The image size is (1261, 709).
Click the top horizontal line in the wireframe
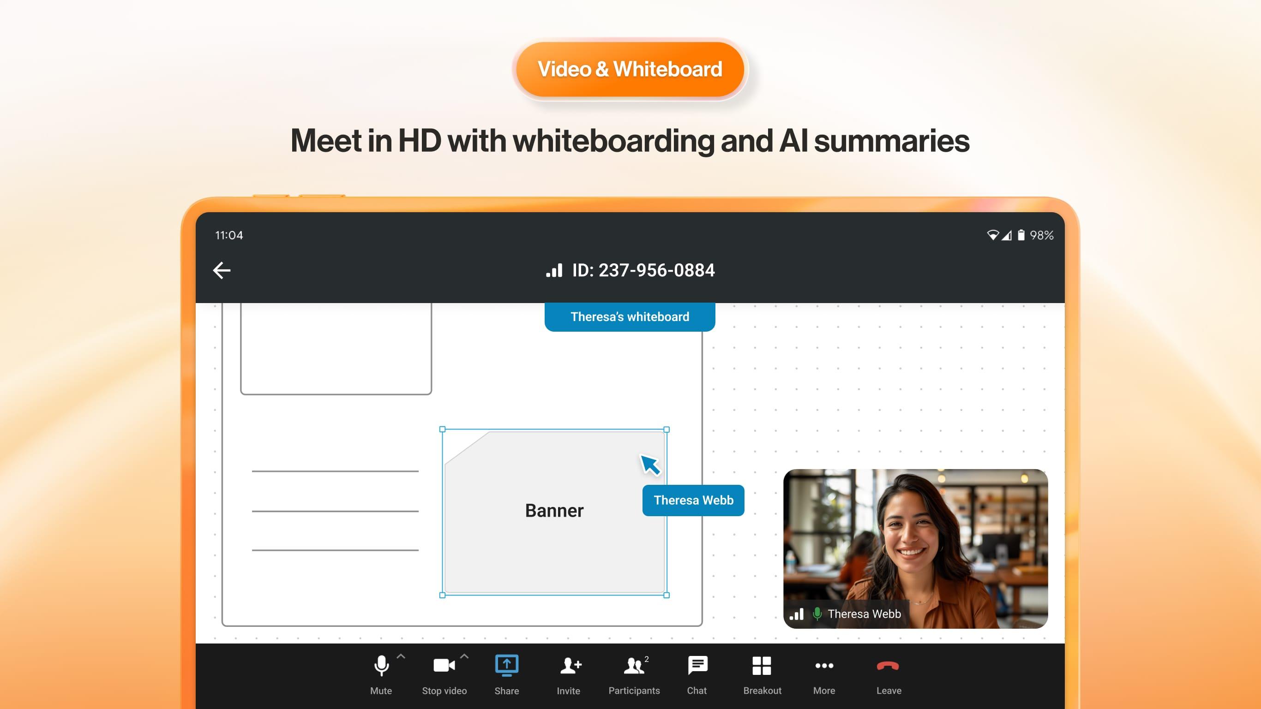[335, 471]
